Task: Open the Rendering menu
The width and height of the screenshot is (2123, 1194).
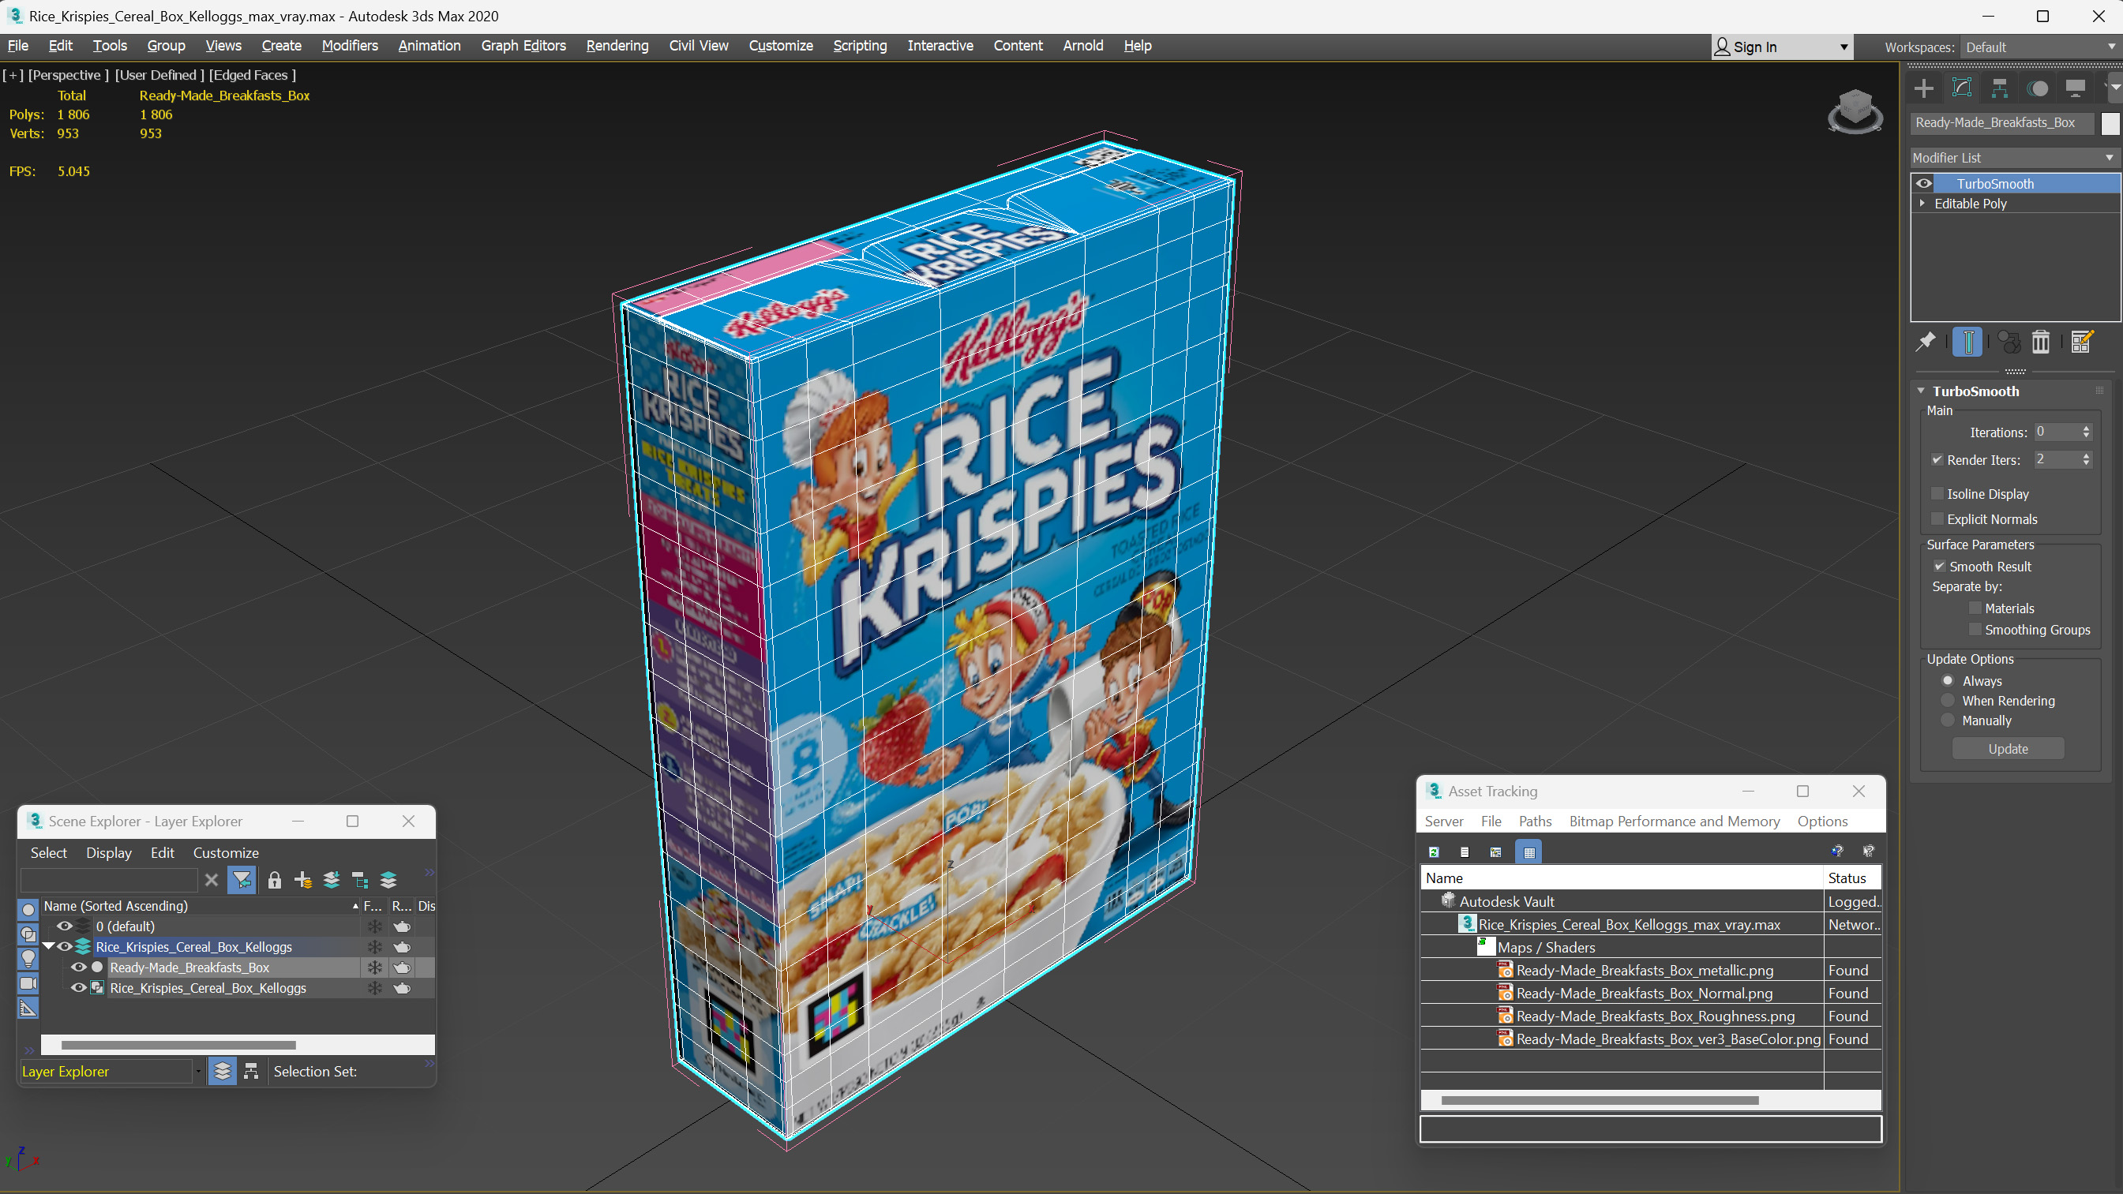Action: (617, 45)
